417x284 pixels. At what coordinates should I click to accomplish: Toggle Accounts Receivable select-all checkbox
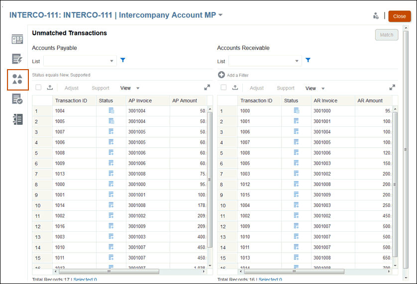coord(223,88)
